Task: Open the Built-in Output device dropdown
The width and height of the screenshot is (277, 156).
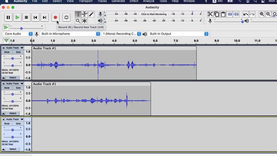Action: point(178,34)
